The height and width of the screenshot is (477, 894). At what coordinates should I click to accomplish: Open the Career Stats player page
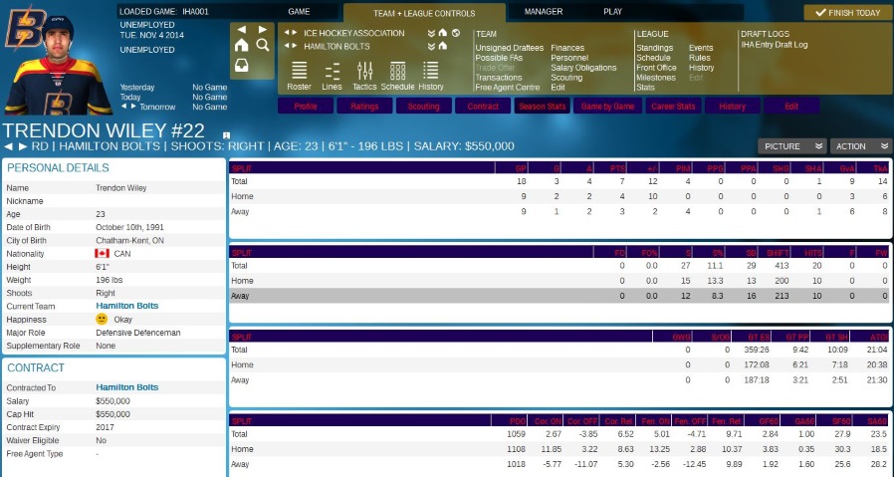tap(673, 106)
